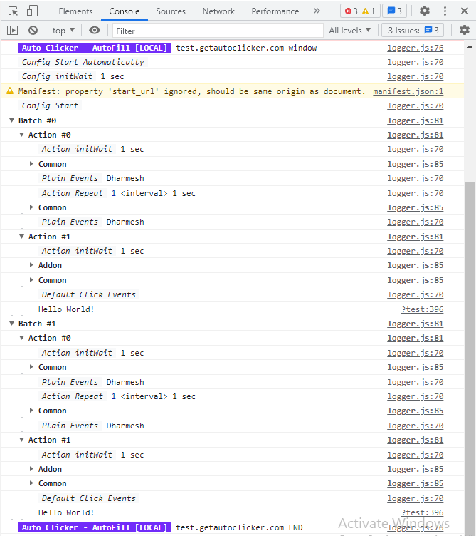Open console settings gear beside Issues
Image resolution: width=476 pixels, height=536 pixels.
pos(464,30)
